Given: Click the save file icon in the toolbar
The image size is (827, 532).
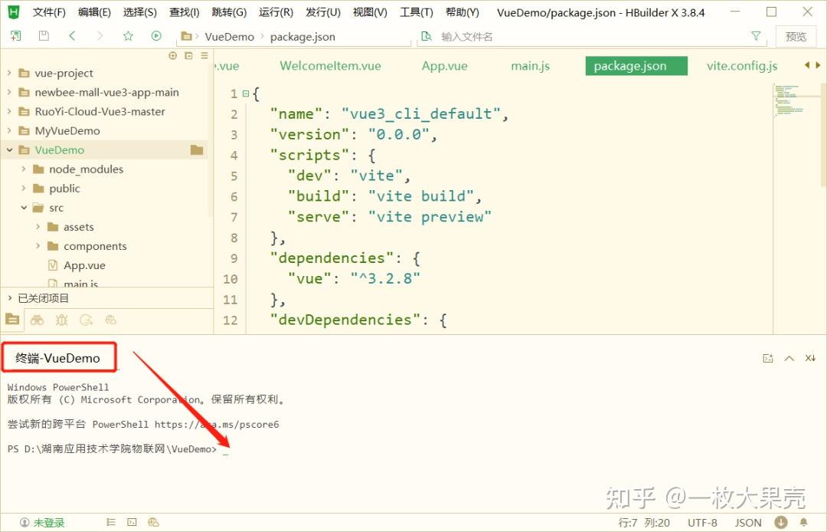Looking at the screenshot, I should (x=44, y=35).
